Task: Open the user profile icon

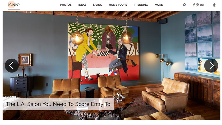Action: pos(214,5)
